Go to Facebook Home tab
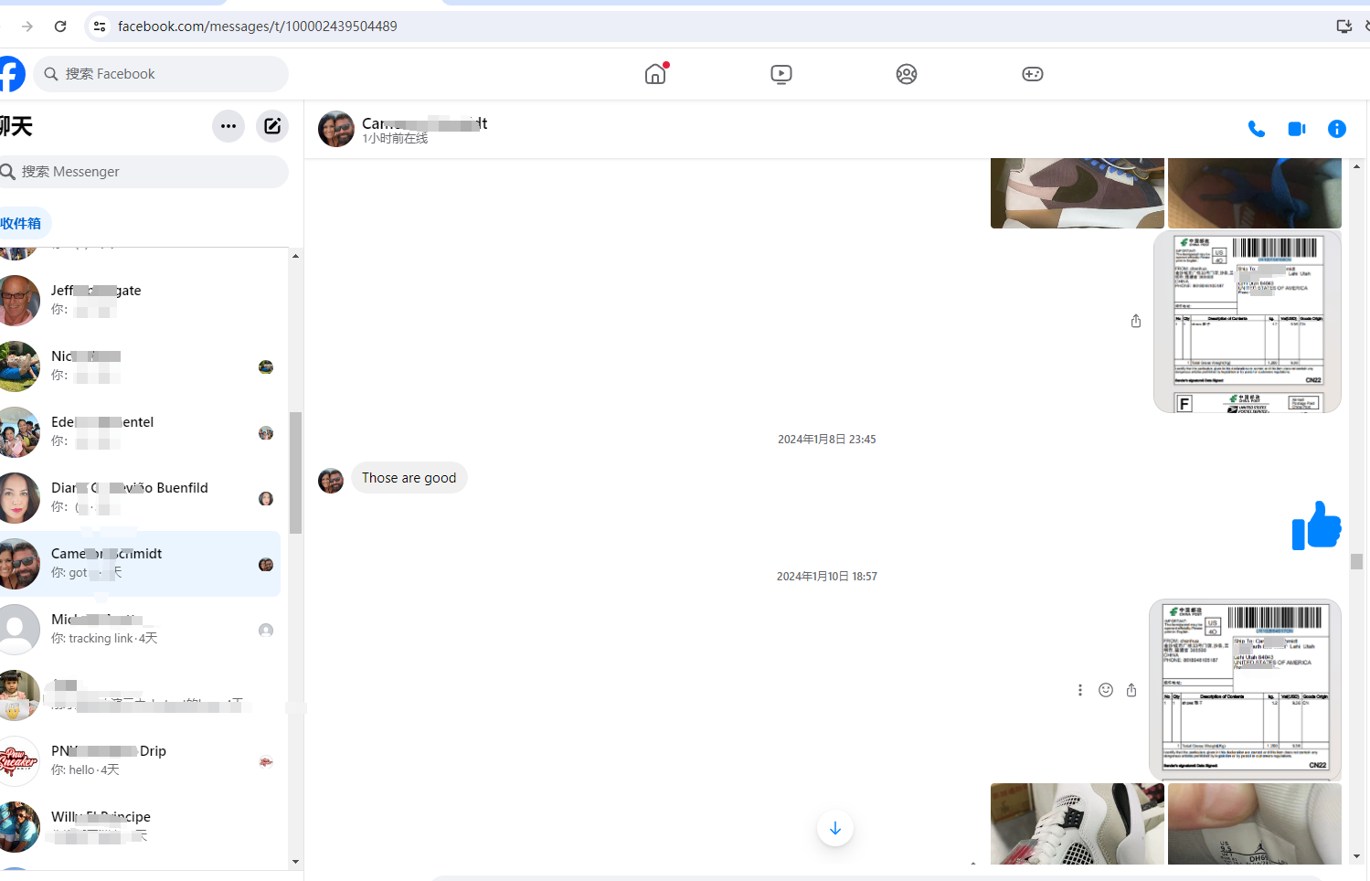The height and width of the screenshot is (881, 1370). pyautogui.click(x=655, y=74)
